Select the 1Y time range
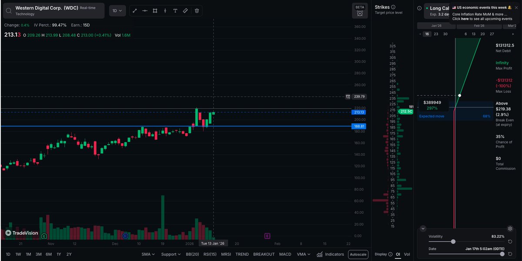Screen dimensions: 522x261 [59, 254]
